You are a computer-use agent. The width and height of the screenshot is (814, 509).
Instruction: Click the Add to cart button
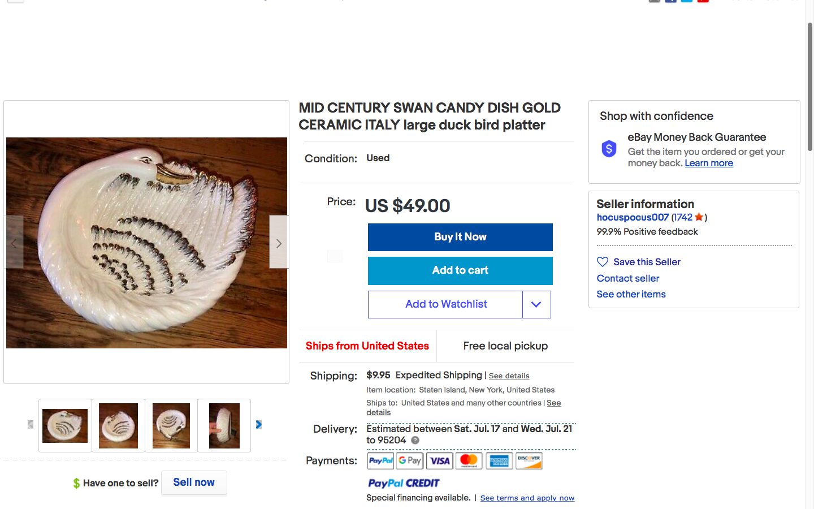click(x=460, y=270)
